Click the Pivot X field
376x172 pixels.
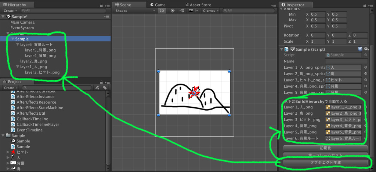coord(318,26)
